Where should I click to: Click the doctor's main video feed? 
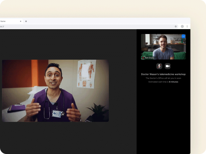pyautogui.click(x=55, y=90)
